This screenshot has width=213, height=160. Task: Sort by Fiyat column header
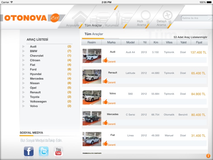coord(199,42)
